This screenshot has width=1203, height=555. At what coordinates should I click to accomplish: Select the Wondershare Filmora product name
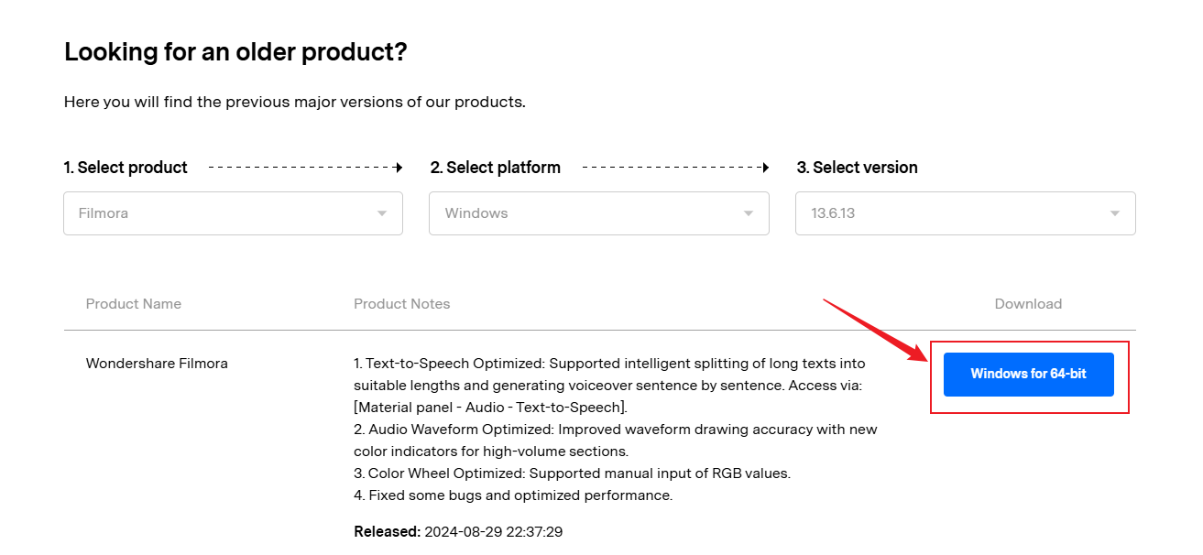pos(157,364)
